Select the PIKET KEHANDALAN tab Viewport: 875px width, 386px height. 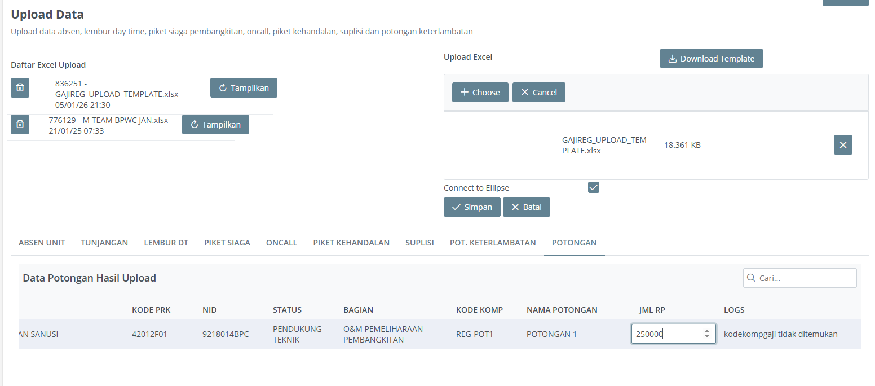(351, 243)
